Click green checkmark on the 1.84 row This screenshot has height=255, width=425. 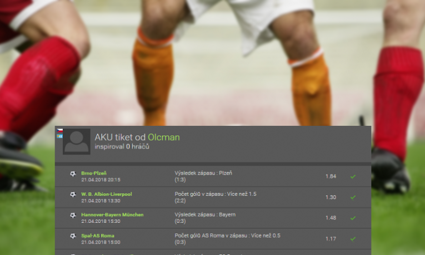click(x=353, y=177)
